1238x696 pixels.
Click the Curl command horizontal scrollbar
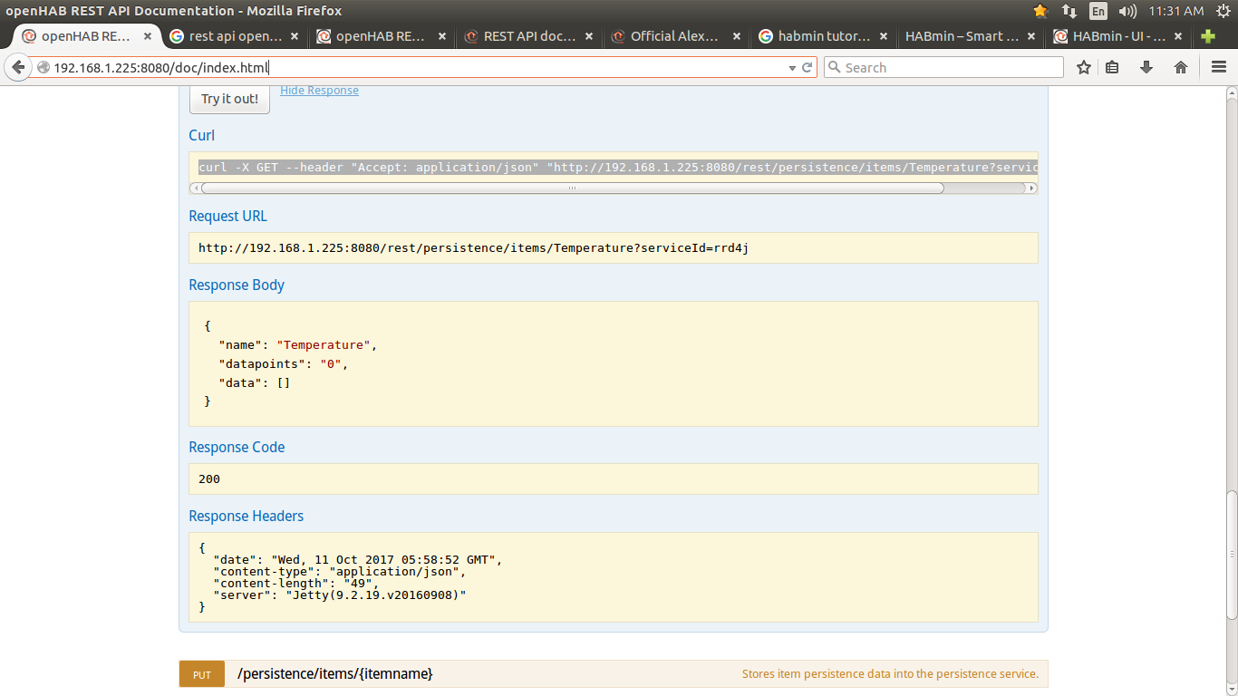pos(571,188)
